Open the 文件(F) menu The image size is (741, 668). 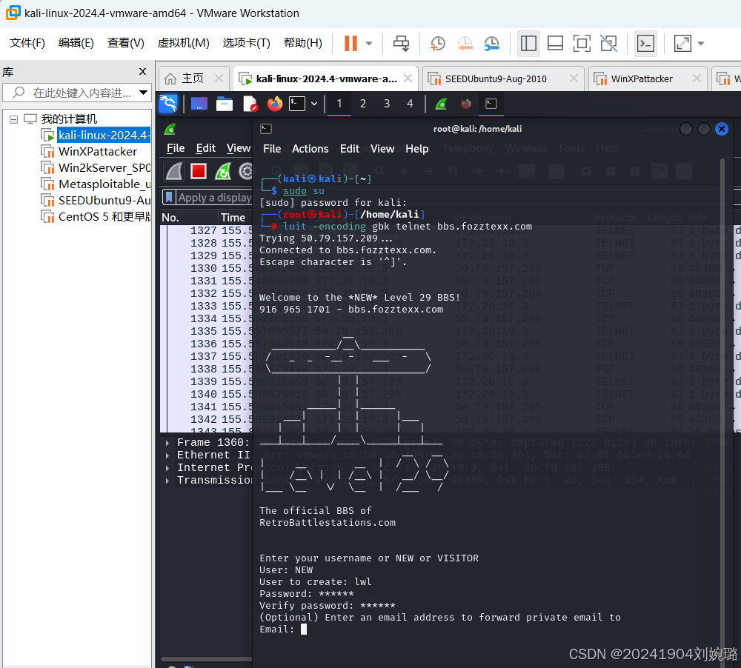(x=27, y=43)
